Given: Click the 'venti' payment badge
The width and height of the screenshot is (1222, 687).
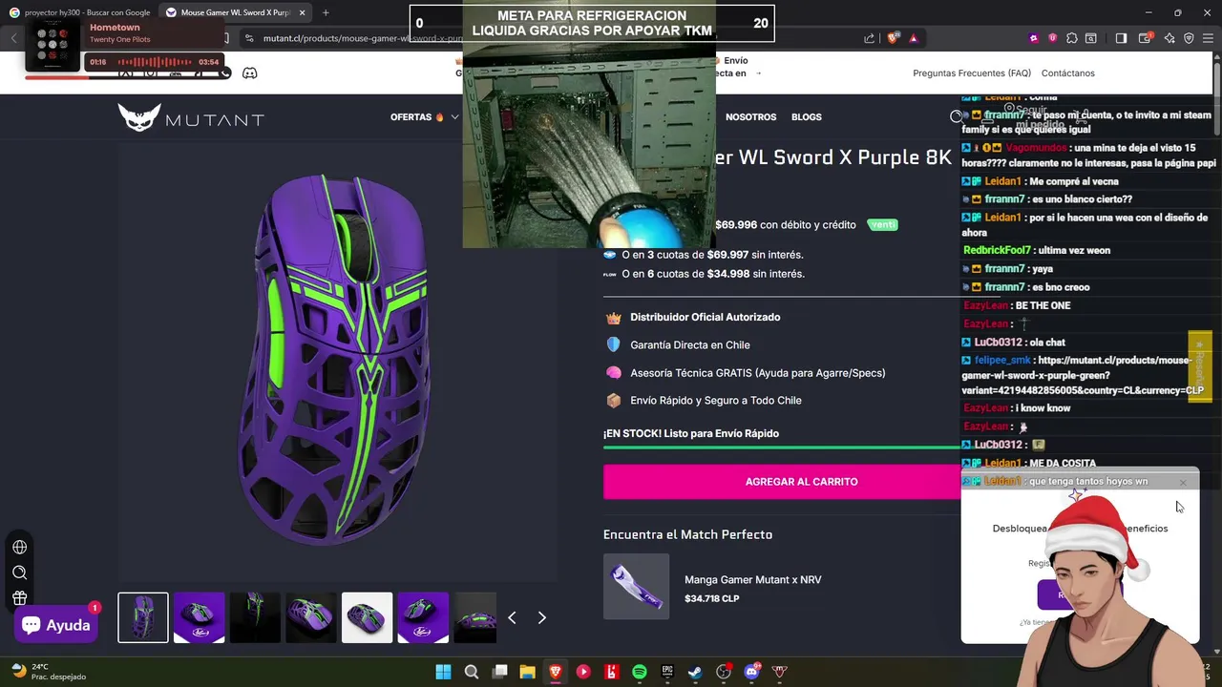Looking at the screenshot, I should (883, 225).
